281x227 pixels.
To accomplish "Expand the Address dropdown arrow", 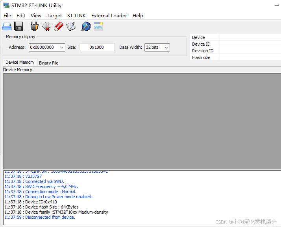I will click(62, 48).
